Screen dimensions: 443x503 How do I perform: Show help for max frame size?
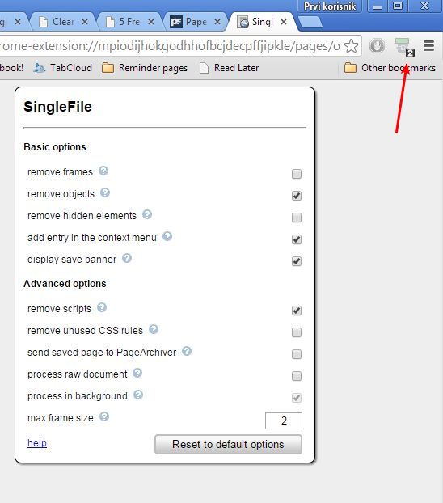point(104,416)
